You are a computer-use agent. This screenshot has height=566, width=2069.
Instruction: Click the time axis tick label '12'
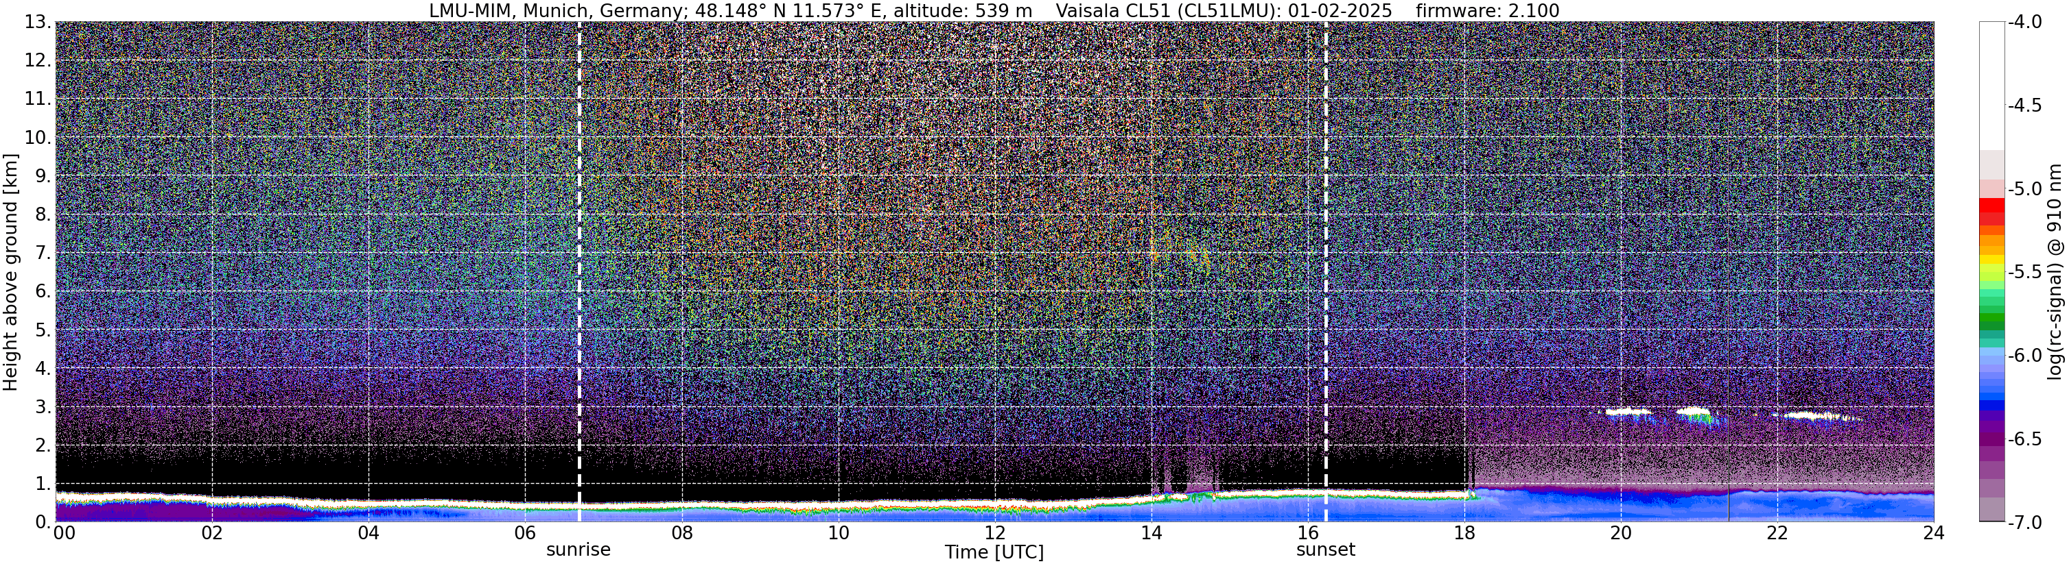[994, 533]
